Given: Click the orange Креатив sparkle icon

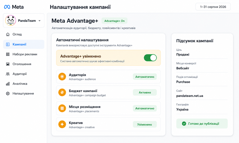Looking at the screenshot, I should coord(62,124).
